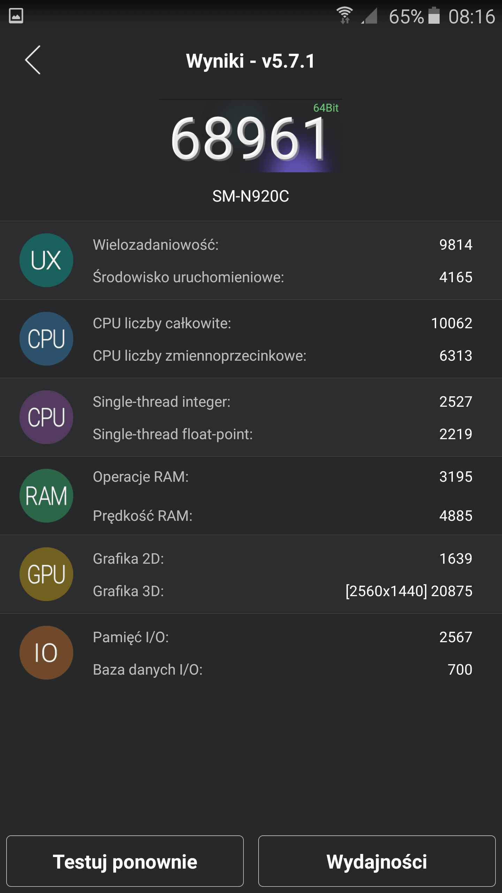Tap the yellow GPU category icon
502x893 pixels.
click(46, 574)
